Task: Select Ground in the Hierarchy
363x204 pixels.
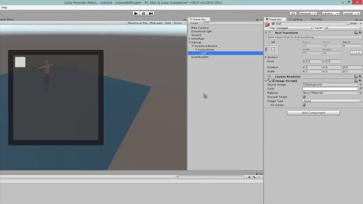Action: [196, 35]
